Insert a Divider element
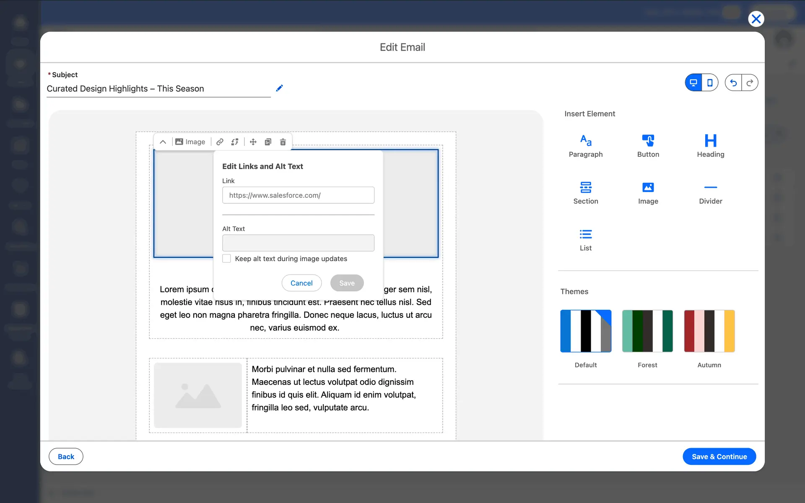 [x=710, y=192]
